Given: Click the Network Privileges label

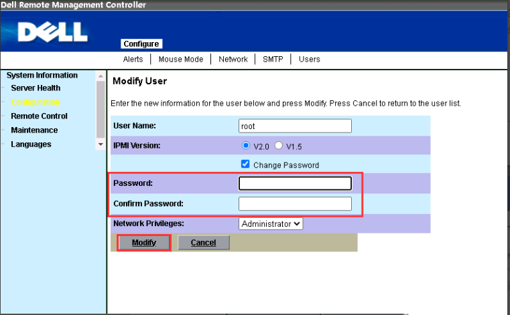Looking at the screenshot, I should [149, 223].
